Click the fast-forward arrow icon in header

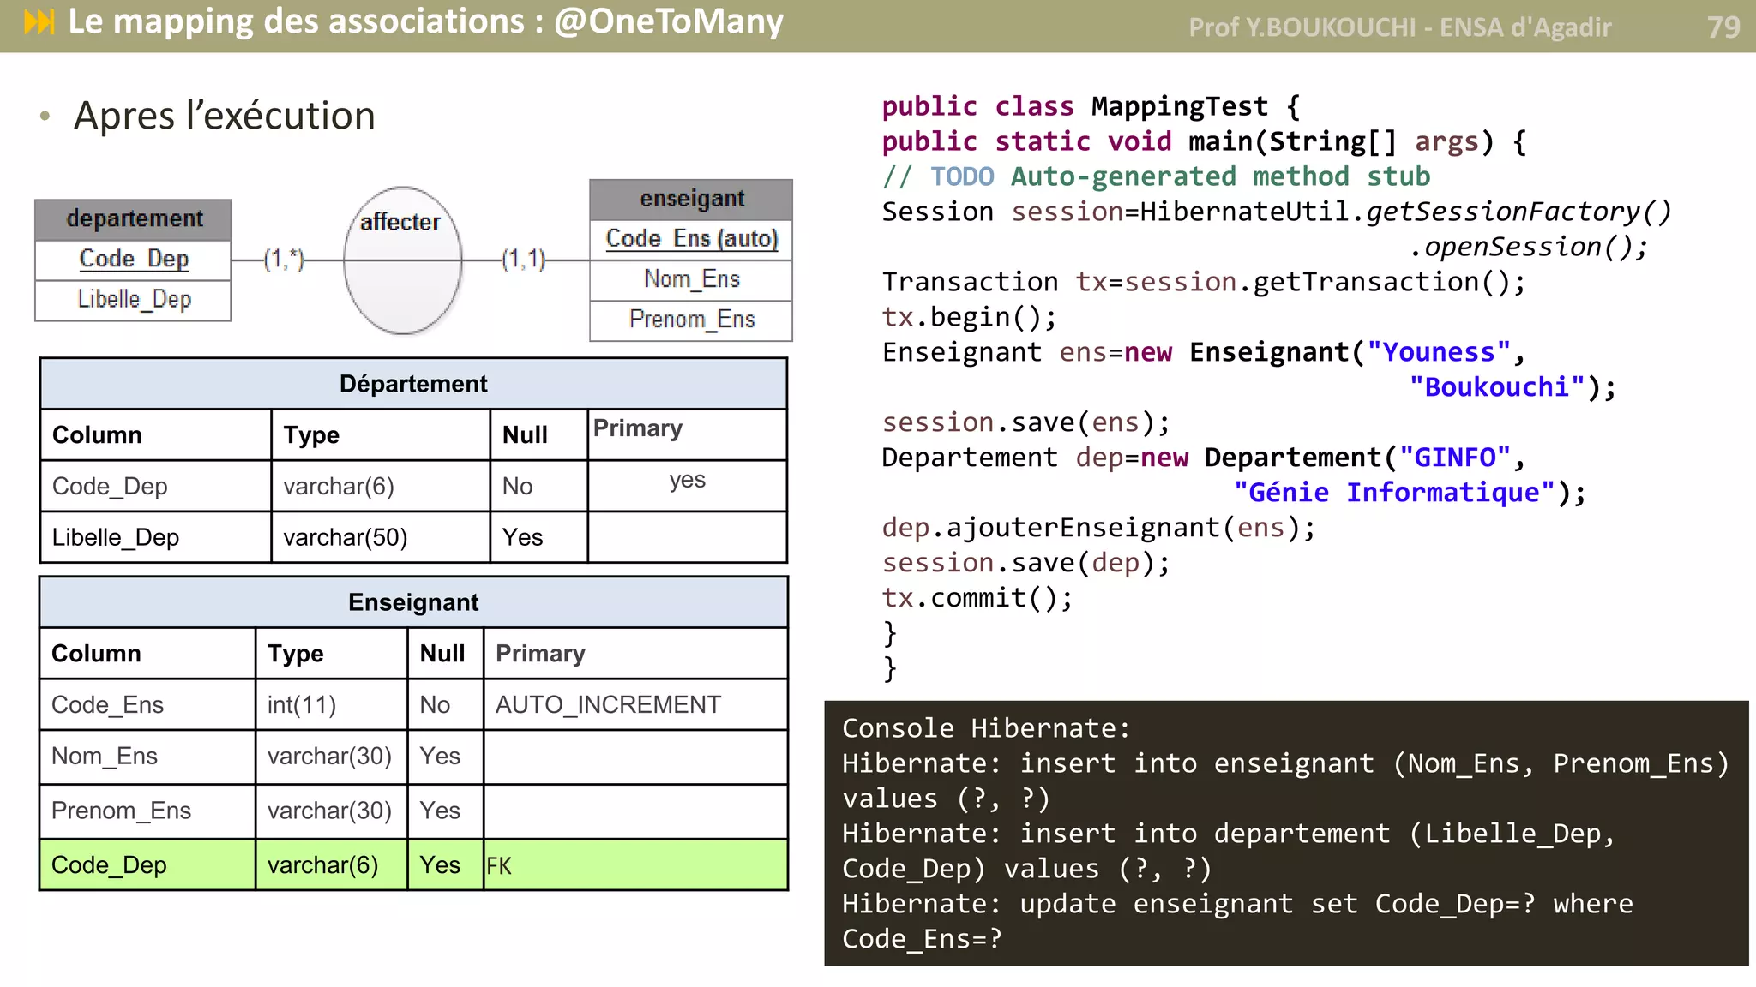(x=39, y=21)
